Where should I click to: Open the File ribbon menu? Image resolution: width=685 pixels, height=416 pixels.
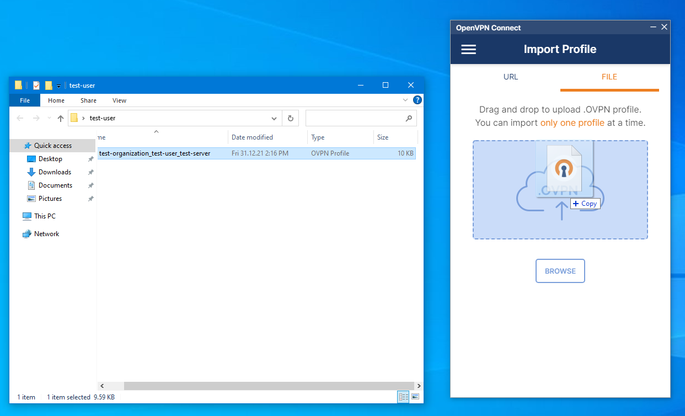click(25, 100)
